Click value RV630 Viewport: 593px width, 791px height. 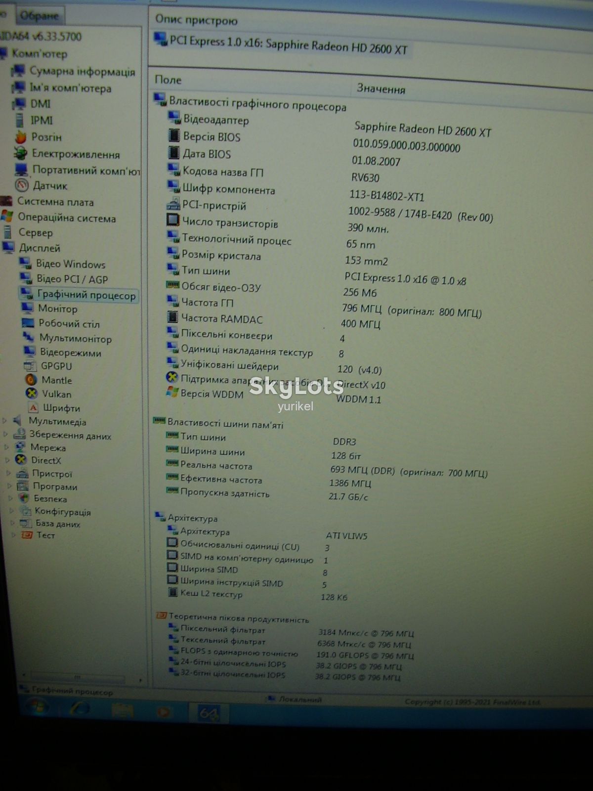365,177
